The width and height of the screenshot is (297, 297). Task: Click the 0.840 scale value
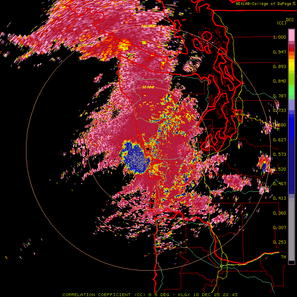click(x=280, y=81)
